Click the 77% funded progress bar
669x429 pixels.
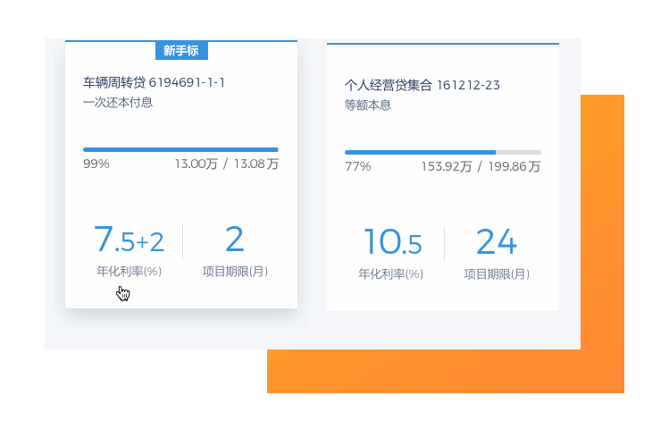pos(442,152)
